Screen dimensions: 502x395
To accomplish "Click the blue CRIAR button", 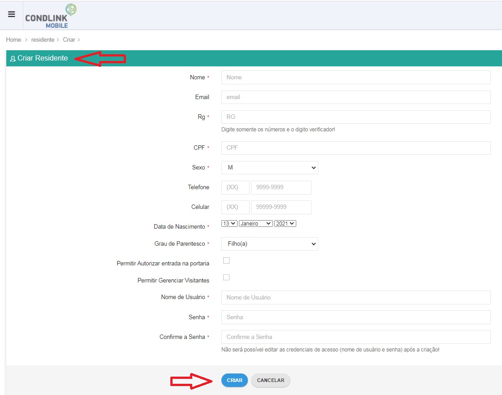I will [235, 380].
